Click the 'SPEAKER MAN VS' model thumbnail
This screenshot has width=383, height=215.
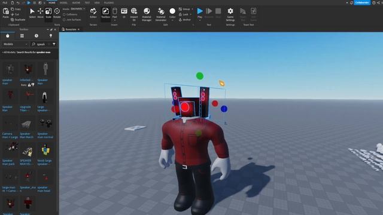click(x=27, y=151)
